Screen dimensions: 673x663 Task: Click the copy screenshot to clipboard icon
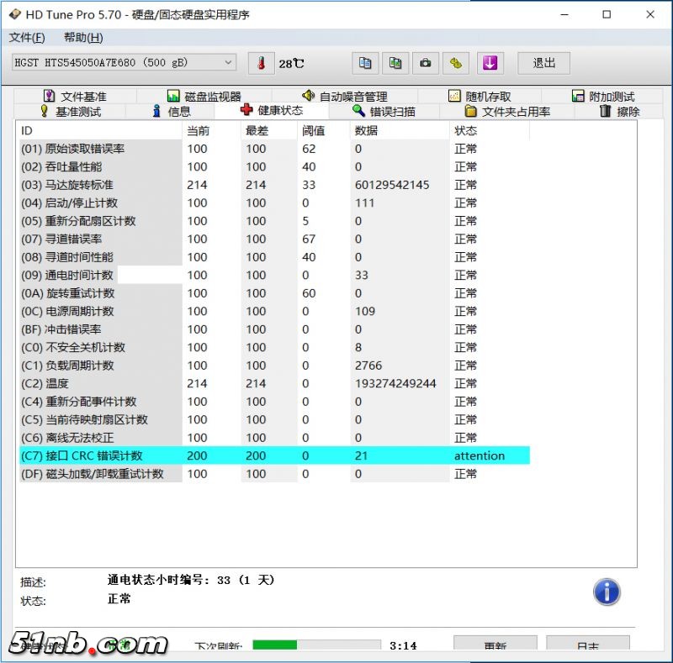[x=395, y=63]
